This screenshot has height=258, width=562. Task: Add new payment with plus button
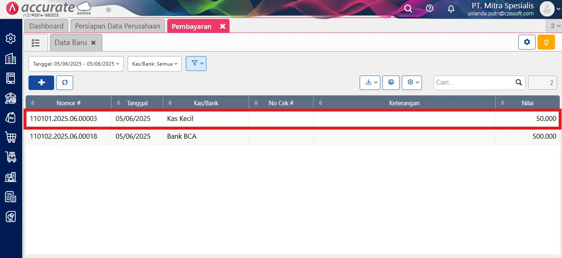click(41, 83)
